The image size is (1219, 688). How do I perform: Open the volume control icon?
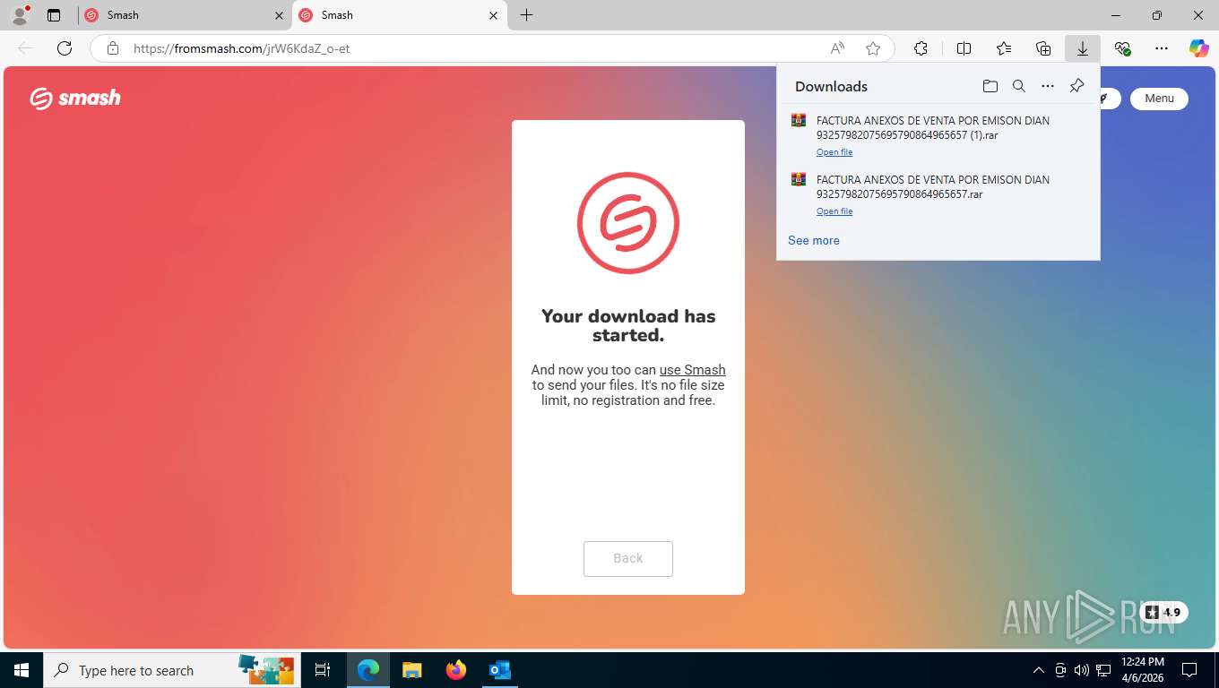click(1082, 670)
